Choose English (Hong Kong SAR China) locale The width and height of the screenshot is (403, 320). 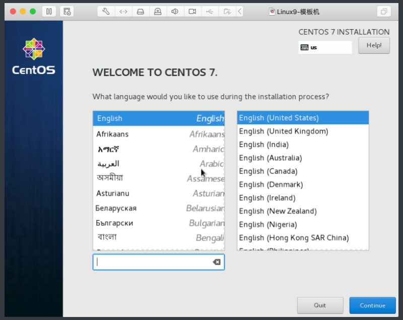coord(303,238)
